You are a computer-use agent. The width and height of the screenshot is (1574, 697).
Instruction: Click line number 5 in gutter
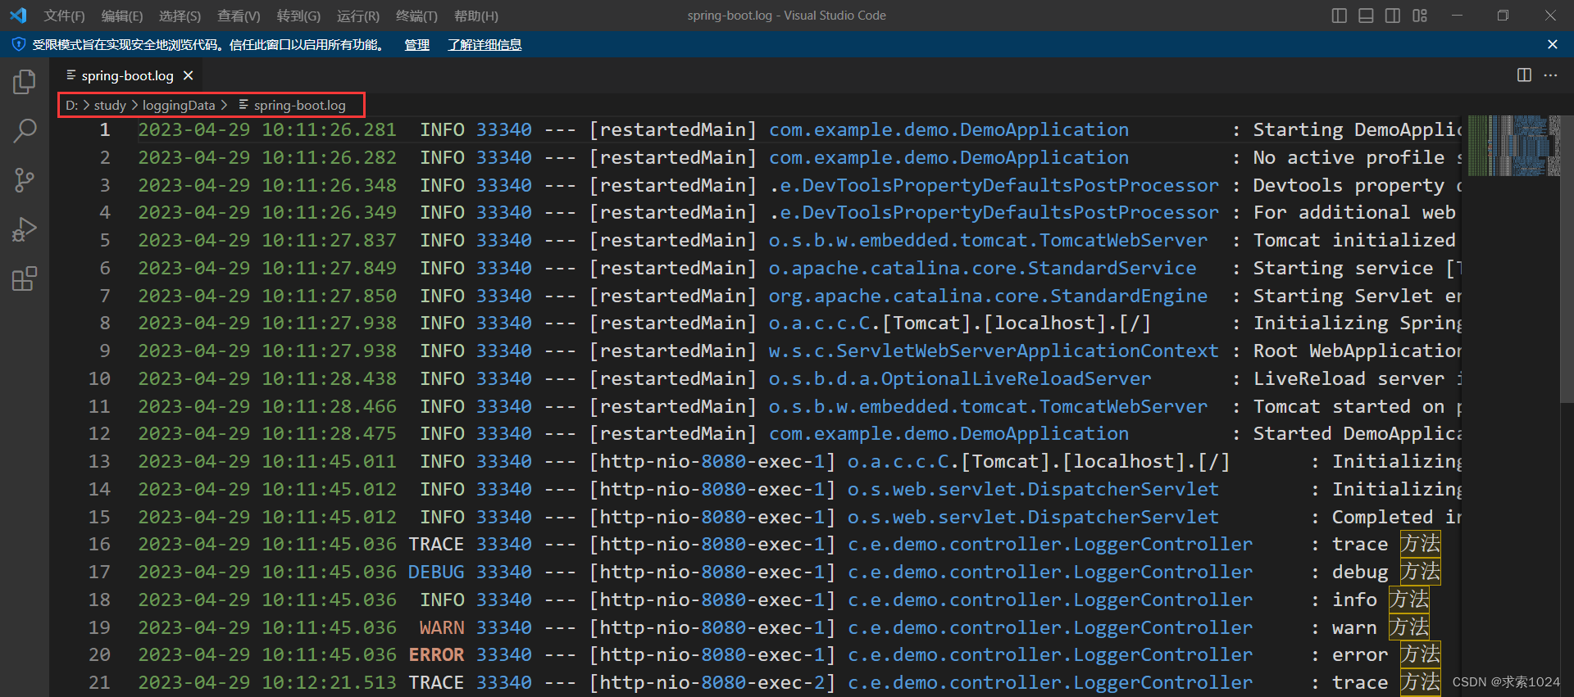[x=104, y=240]
